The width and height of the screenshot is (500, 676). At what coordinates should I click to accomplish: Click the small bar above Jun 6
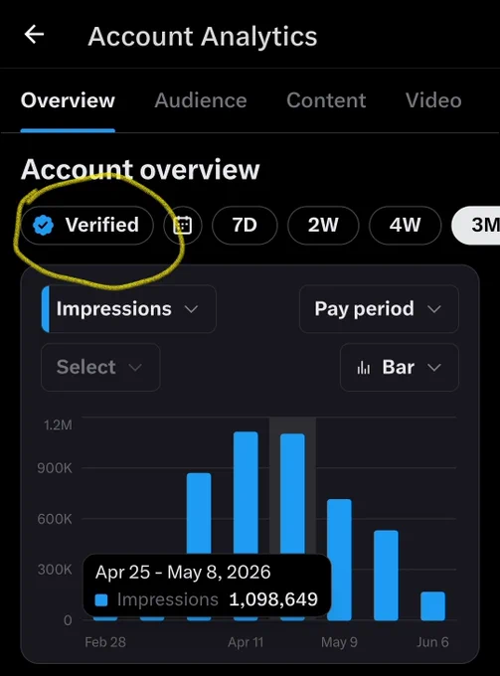coord(432,605)
